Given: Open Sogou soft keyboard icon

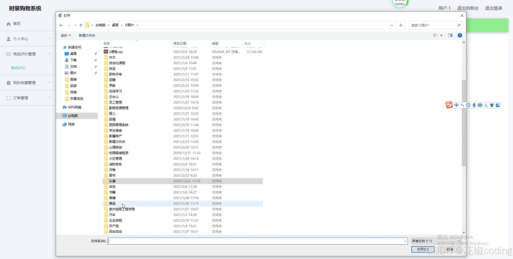Looking at the screenshot, I should coord(480,105).
